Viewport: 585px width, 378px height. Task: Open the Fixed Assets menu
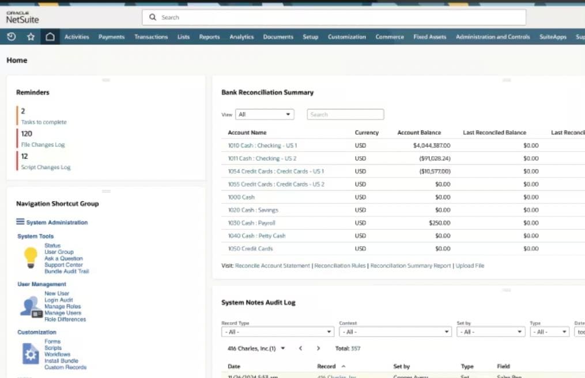point(429,37)
